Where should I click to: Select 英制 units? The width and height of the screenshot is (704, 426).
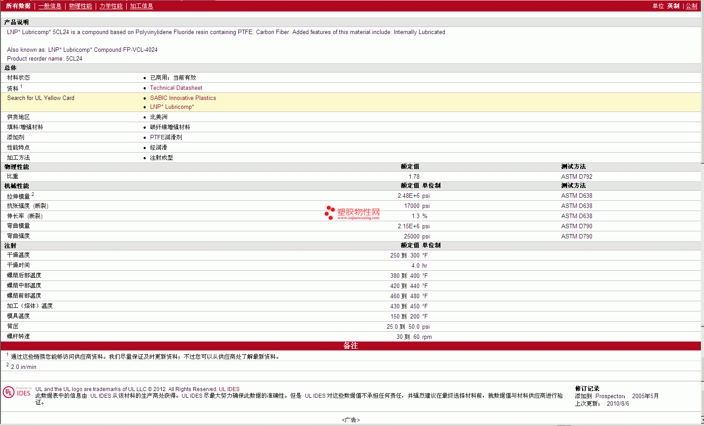point(673,6)
